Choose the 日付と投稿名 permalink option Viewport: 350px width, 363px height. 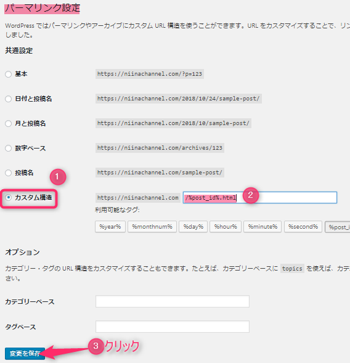[x=9, y=99]
